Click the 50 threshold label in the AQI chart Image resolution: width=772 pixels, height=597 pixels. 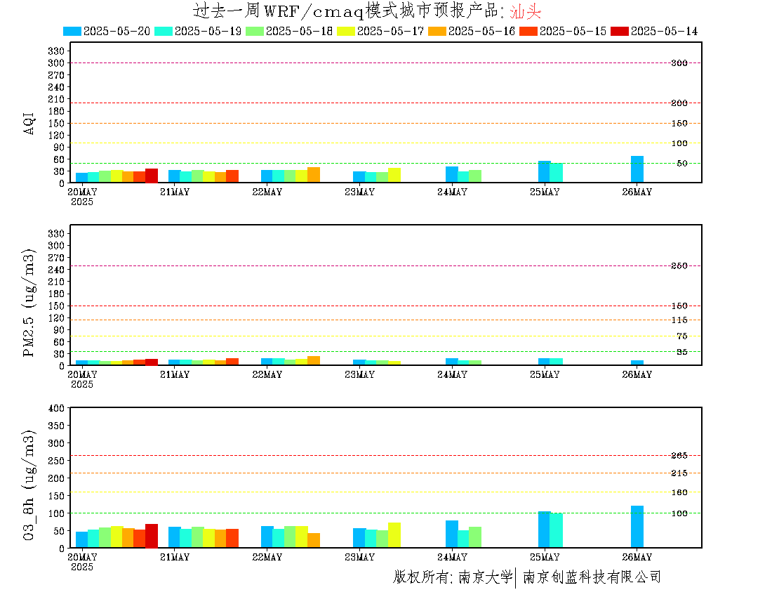tap(682, 164)
